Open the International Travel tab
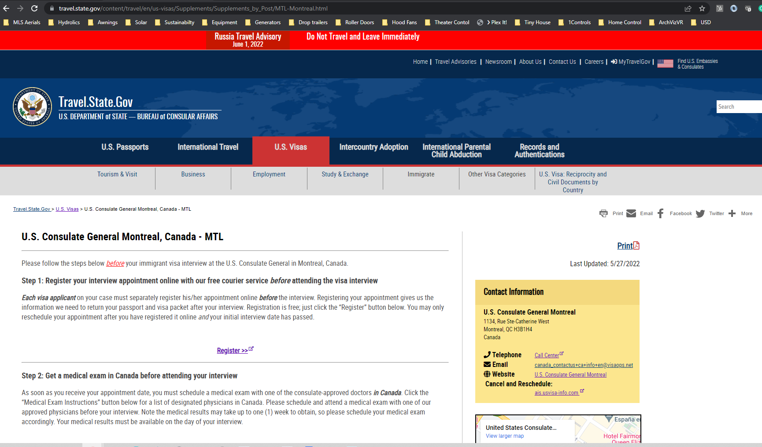 pyautogui.click(x=208, y=147)
